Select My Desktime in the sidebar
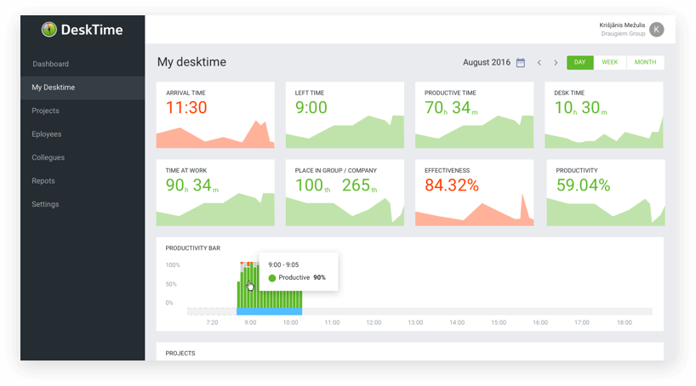696x386 pixels. 83,88
